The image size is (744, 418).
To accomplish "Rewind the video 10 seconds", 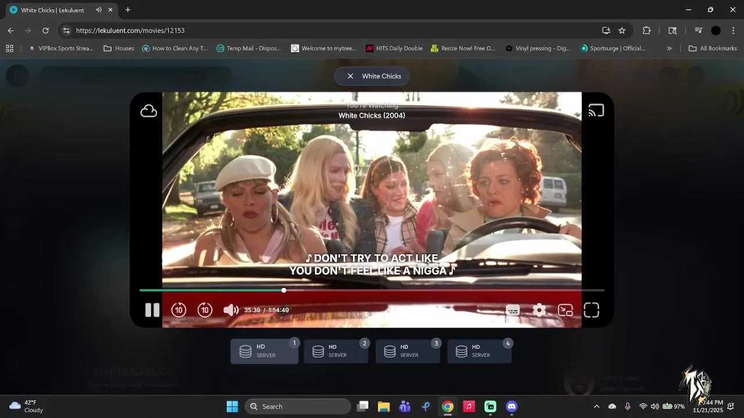I will [178, 310].
